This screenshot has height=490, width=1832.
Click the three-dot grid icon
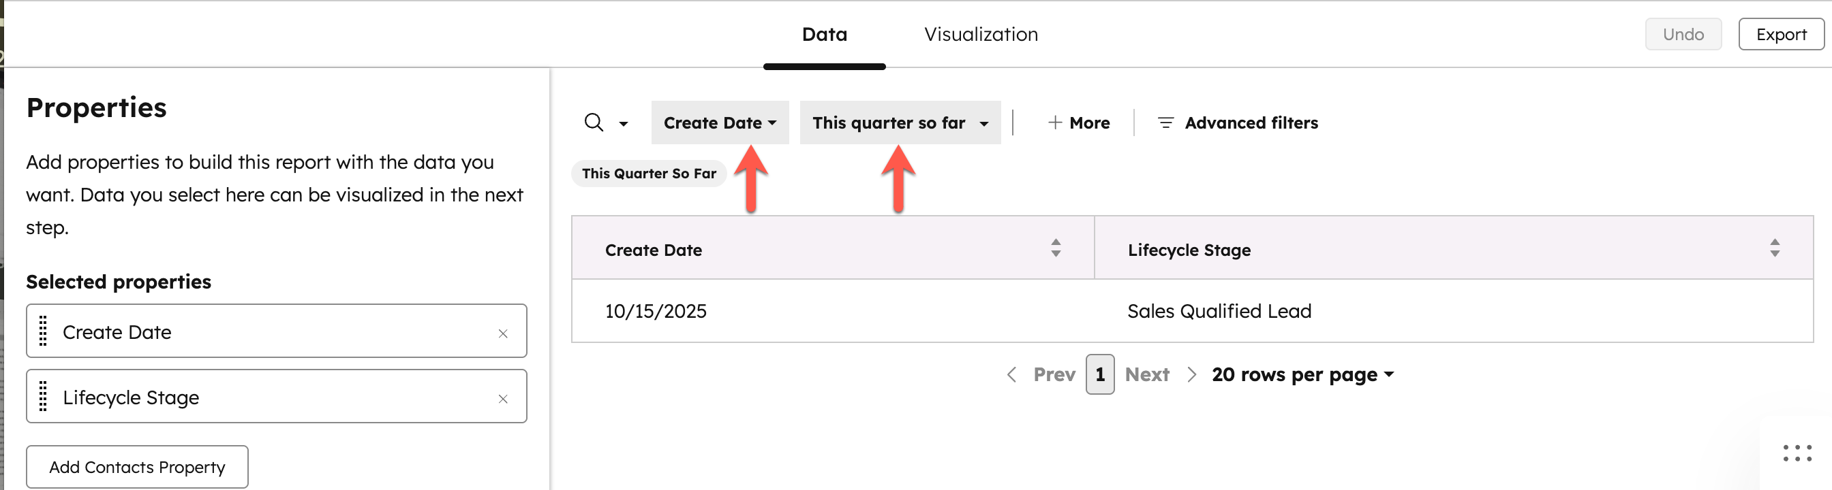pos(1797,453)
